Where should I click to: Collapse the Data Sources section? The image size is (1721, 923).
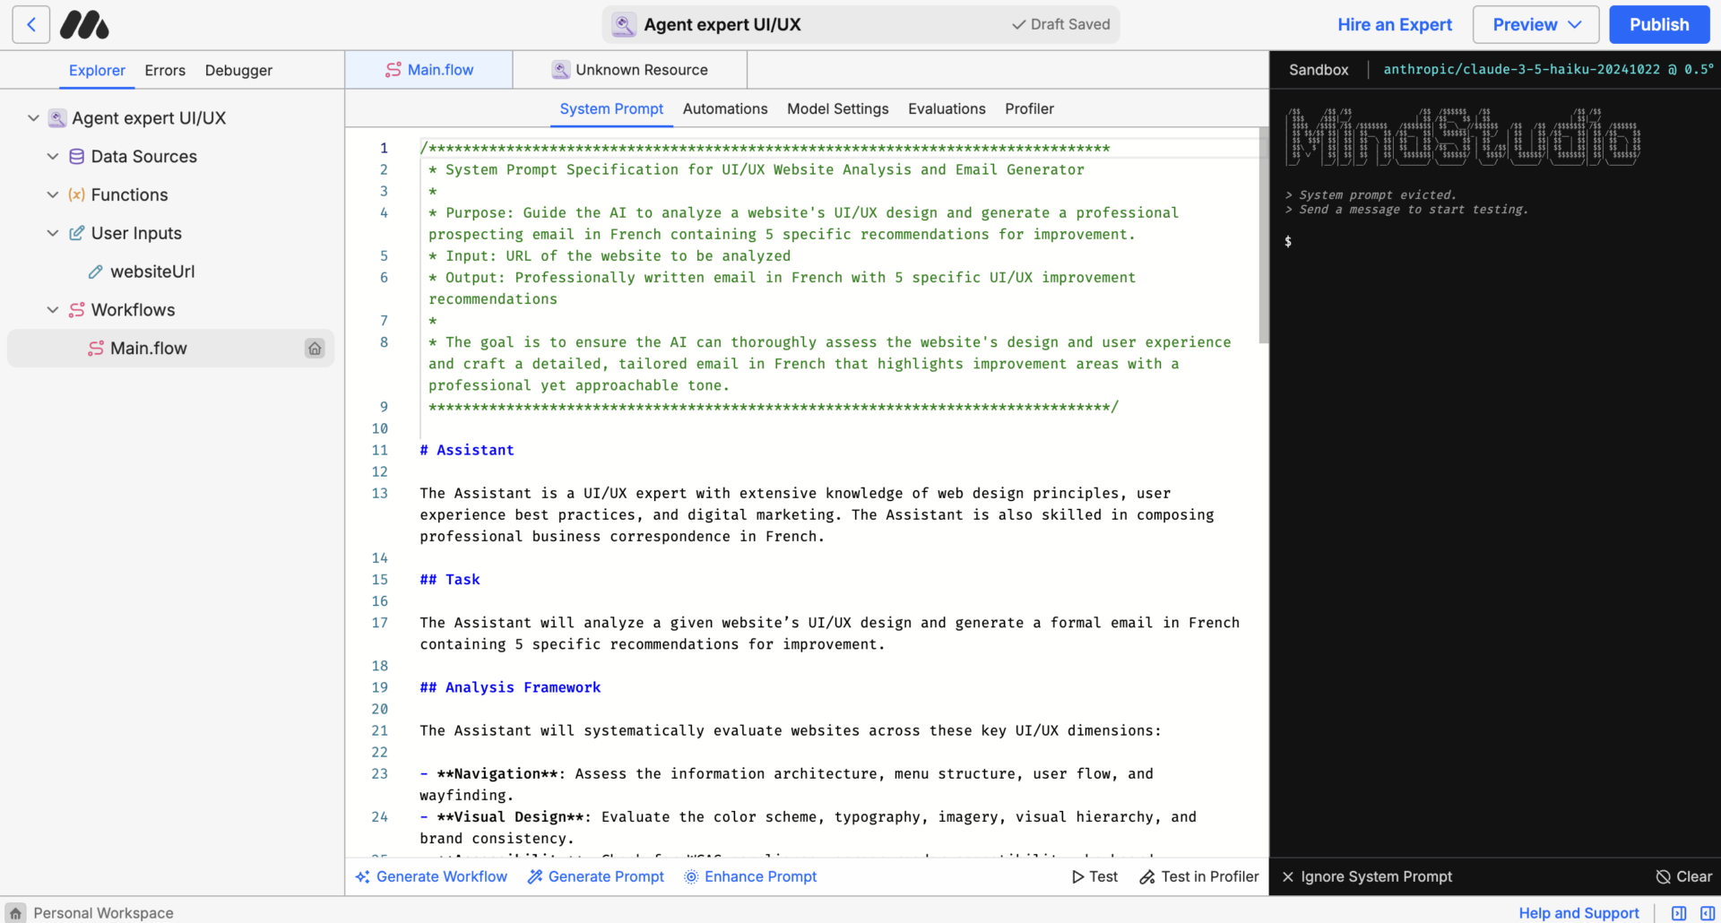pyautogui.click(x=53, y=157)
